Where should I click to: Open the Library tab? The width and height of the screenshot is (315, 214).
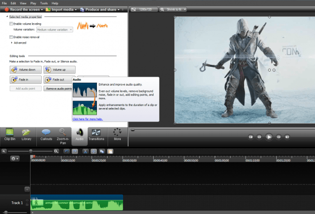click(26, 135)
